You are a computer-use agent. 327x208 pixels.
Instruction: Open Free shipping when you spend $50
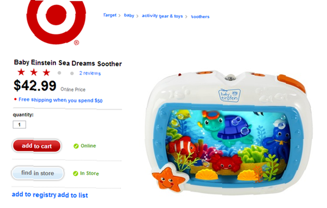(60, 100)
